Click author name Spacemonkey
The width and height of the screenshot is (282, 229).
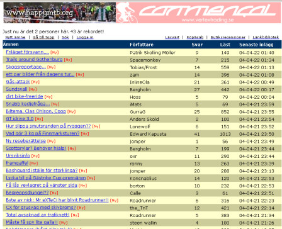(x=145, y=60)
